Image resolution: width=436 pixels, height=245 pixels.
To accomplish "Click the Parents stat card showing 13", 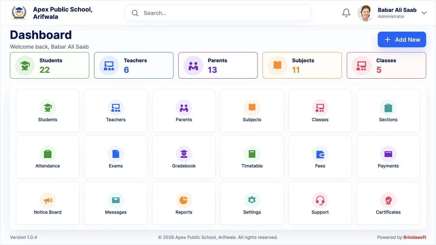I will 218,65.
